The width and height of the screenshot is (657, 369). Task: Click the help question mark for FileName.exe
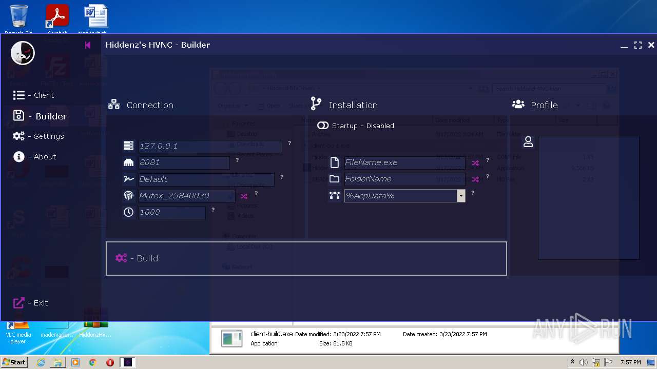pos(488,160)
